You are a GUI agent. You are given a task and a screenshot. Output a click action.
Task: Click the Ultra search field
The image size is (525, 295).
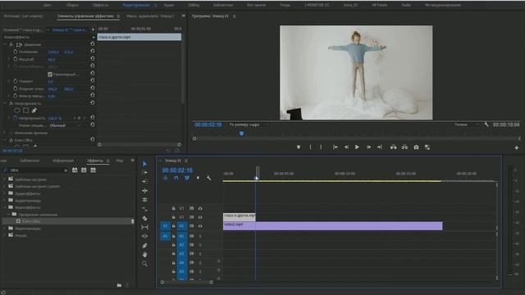[35, 170]
